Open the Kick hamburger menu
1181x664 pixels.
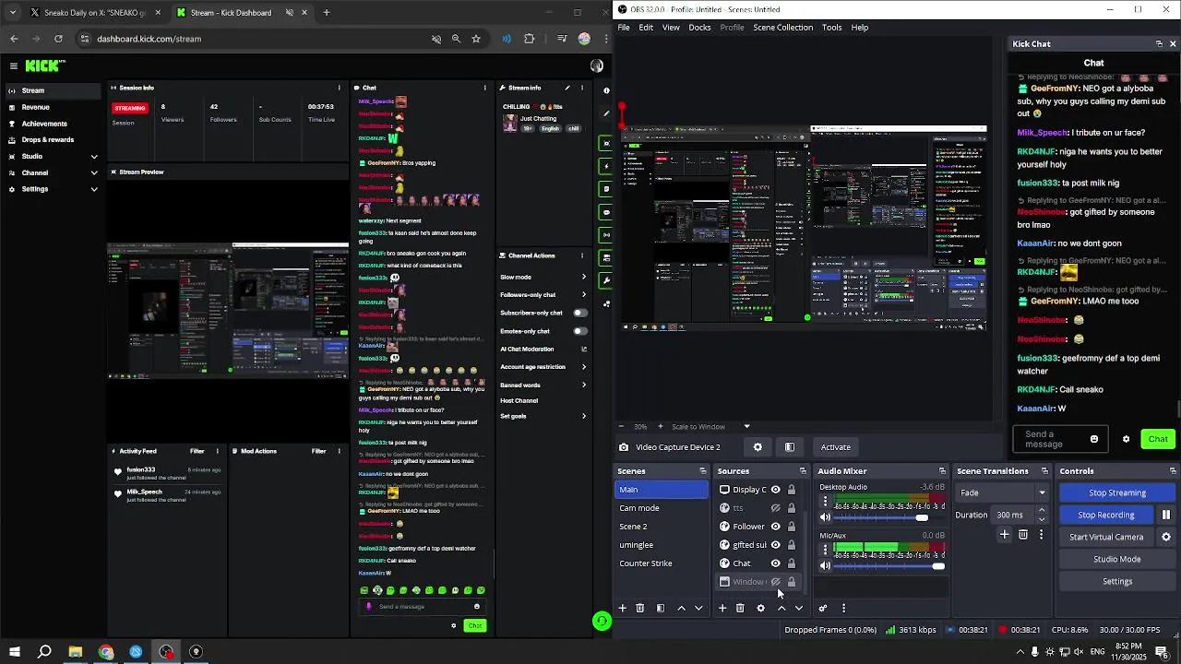14,65
